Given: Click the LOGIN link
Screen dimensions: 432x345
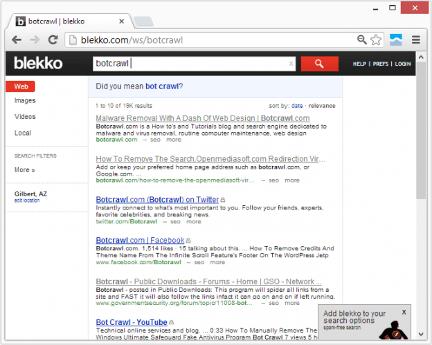Looking at the screenshot, I should click(403, 64).
